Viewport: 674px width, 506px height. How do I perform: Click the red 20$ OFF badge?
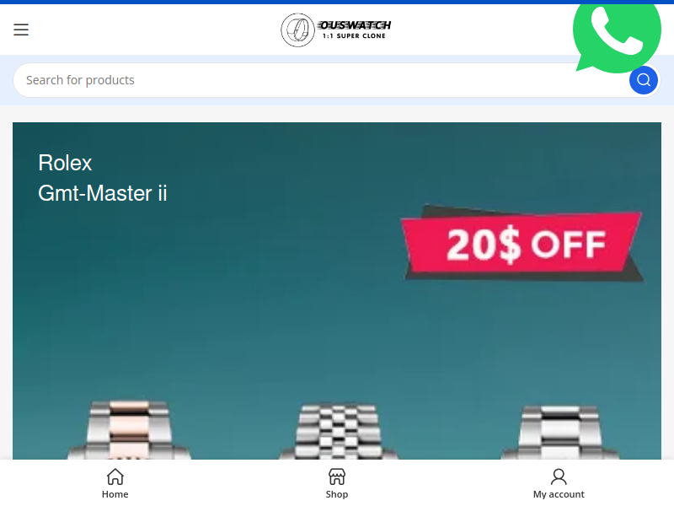522,243
